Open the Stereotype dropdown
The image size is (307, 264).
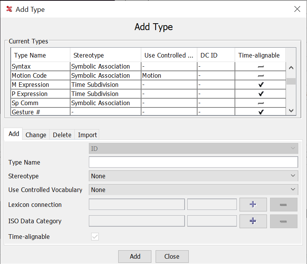[x=193, y=176]
